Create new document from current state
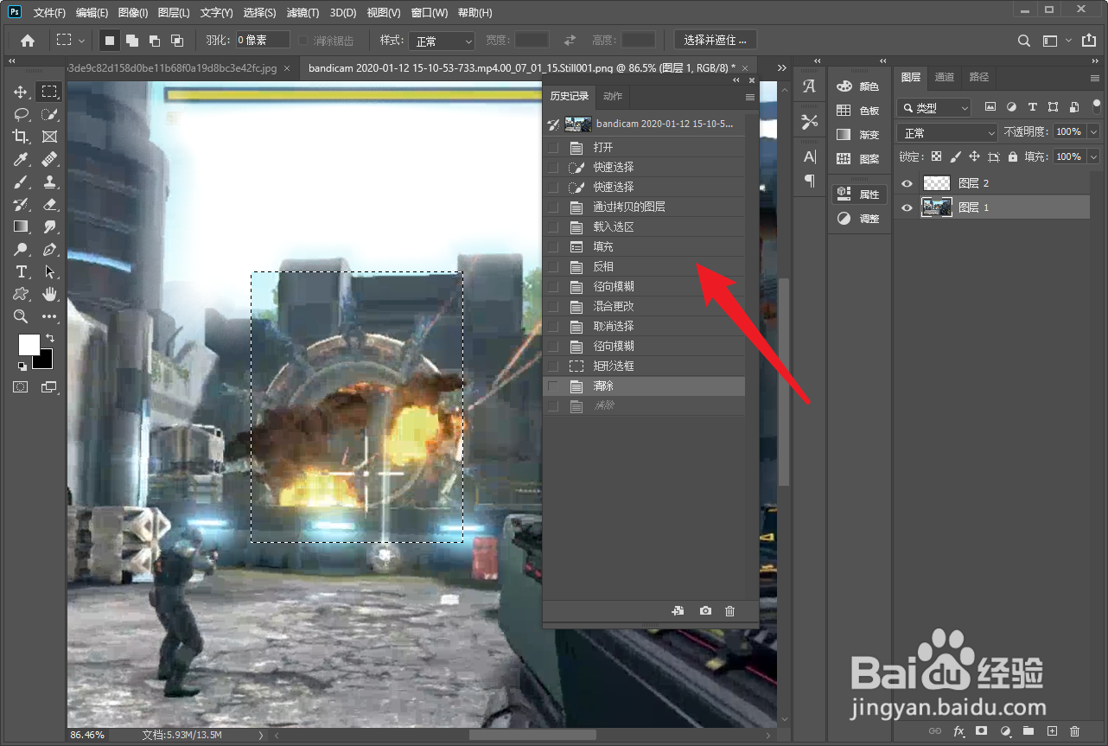Image resolution: width=1108 pixels, height=746 pixels. coord(678,611)
